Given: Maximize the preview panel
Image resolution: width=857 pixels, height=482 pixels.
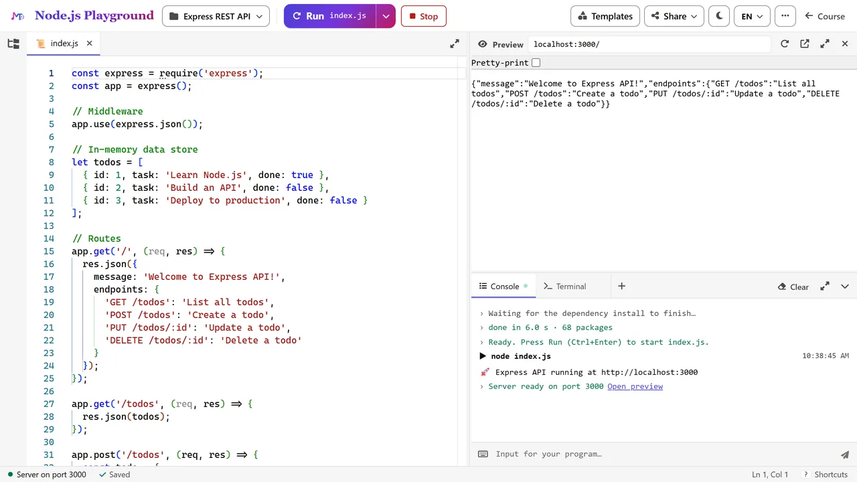Looking at the screenshot, I should (x=825, y=44).
